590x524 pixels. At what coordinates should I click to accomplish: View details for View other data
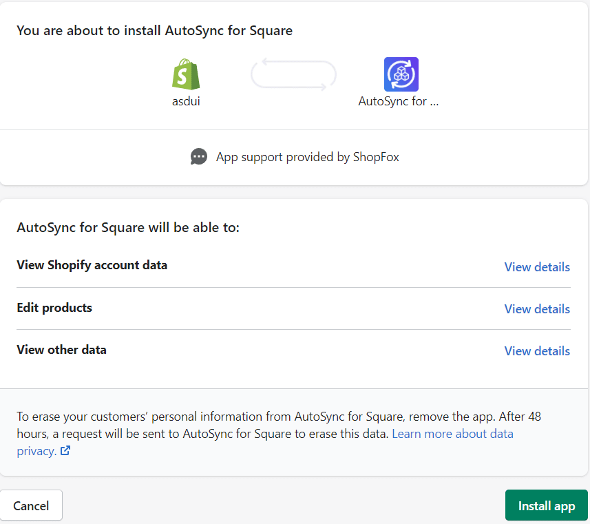point(537,351)
